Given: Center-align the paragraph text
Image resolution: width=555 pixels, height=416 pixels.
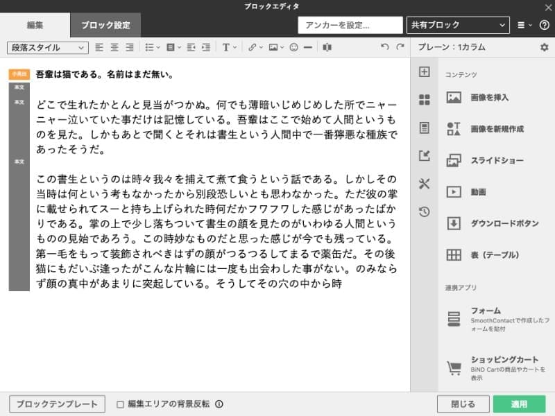Looking at the screenshot, I should 114,47.
